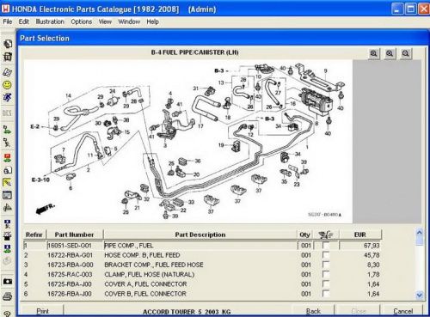
Task: Click the Part Description column header
Action: (x=200, y=235)
